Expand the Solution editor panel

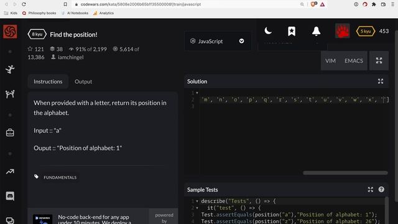(381, 82)
